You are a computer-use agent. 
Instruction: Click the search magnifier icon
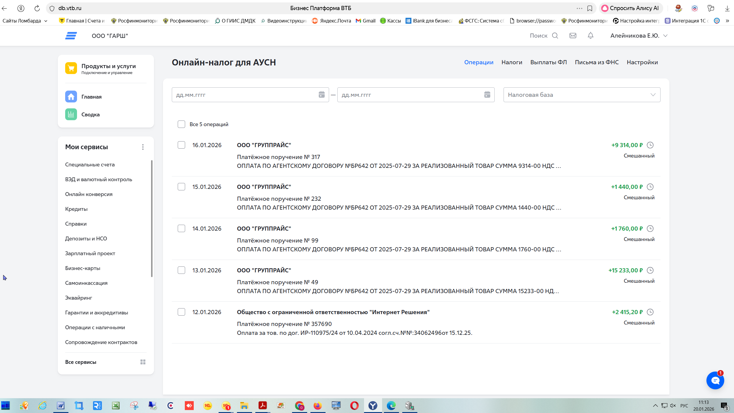pos(555,36)
